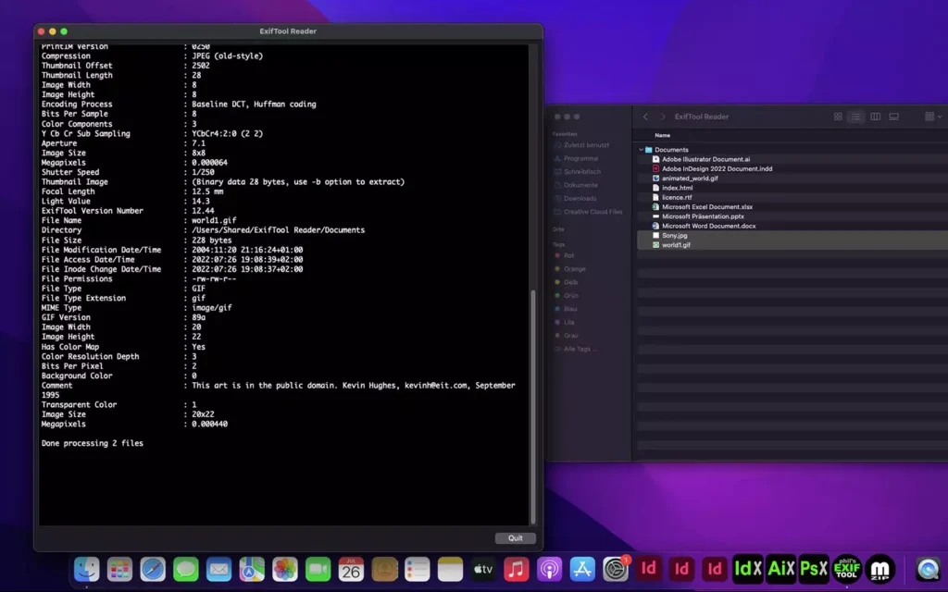Open MacZip from the Dock

(879, 569)
